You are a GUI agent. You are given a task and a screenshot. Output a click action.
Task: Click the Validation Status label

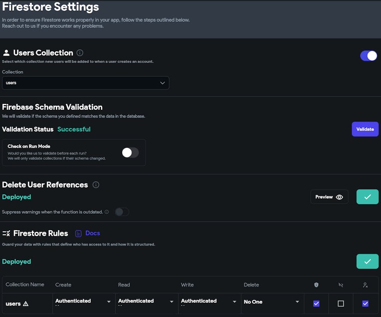tap(28, 129)
